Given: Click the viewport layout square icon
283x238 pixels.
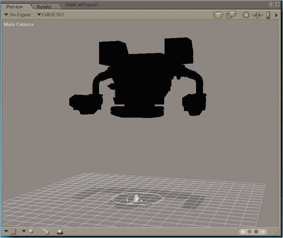Looking at the screenshot, I should pyautogui.click(x=13, y=231).
